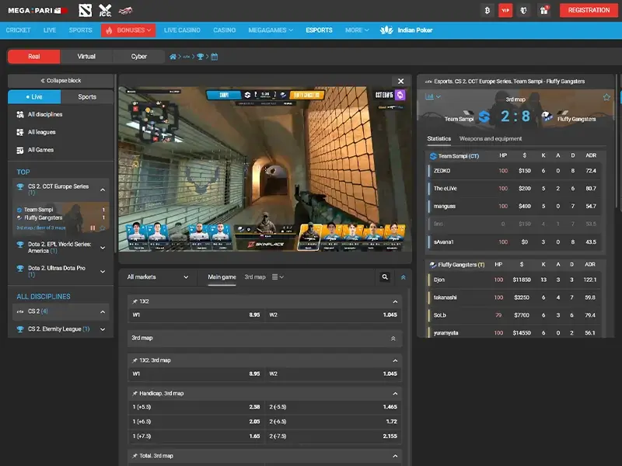Open market list layout dropdown
Image resolution: width=622 pixels, height=466 pixels.
click(x=278, y=277)
